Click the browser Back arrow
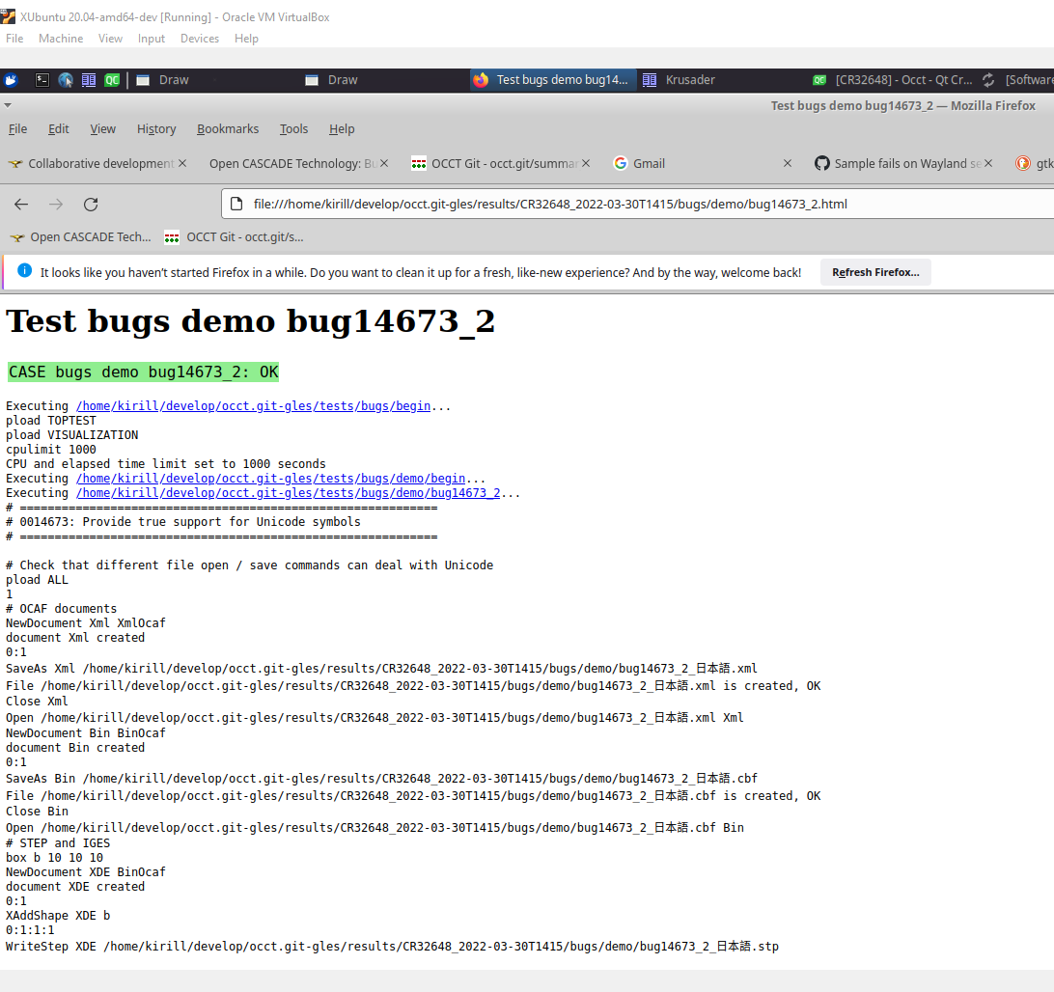The image size is (1054, 992). pyautogui.click(x=21, y=205)
